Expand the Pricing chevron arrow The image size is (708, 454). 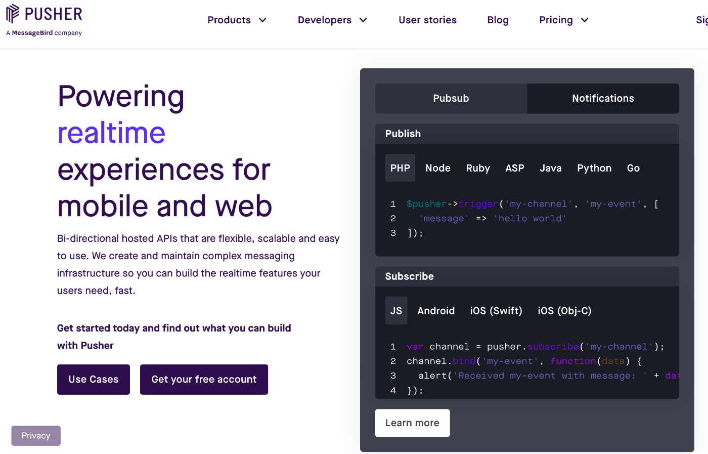[x=585, y=20]
